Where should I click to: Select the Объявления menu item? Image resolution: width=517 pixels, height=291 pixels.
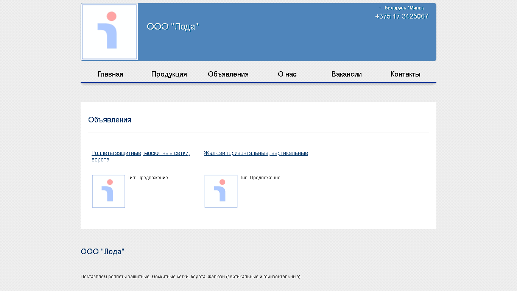click(228, 74)
